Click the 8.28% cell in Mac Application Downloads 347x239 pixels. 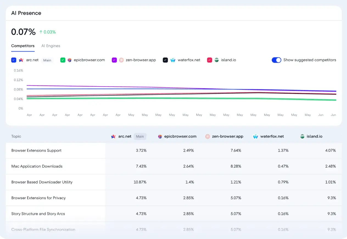coord(236,166)
